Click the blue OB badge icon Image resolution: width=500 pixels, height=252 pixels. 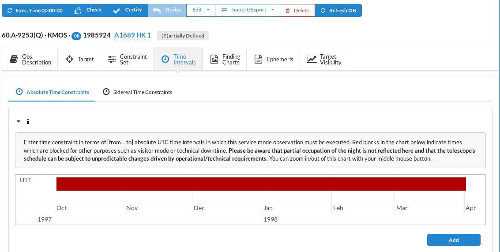76,36
